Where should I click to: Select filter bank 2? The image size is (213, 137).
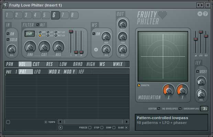(19, 15)
